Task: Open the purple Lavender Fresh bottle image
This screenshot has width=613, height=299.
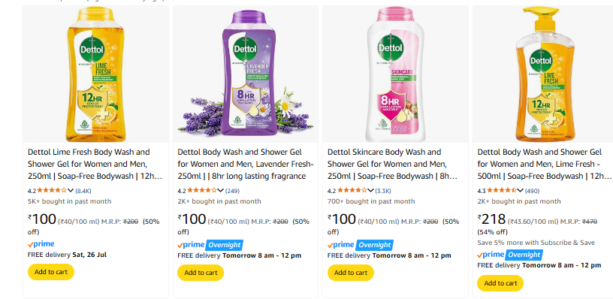Action: [x=246, y=74]
